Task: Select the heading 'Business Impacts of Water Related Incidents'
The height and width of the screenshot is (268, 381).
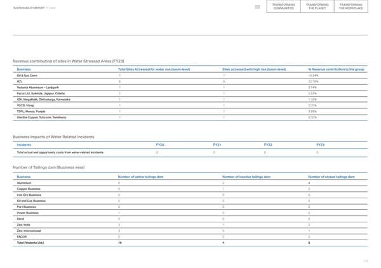Action: coord(53,137)
